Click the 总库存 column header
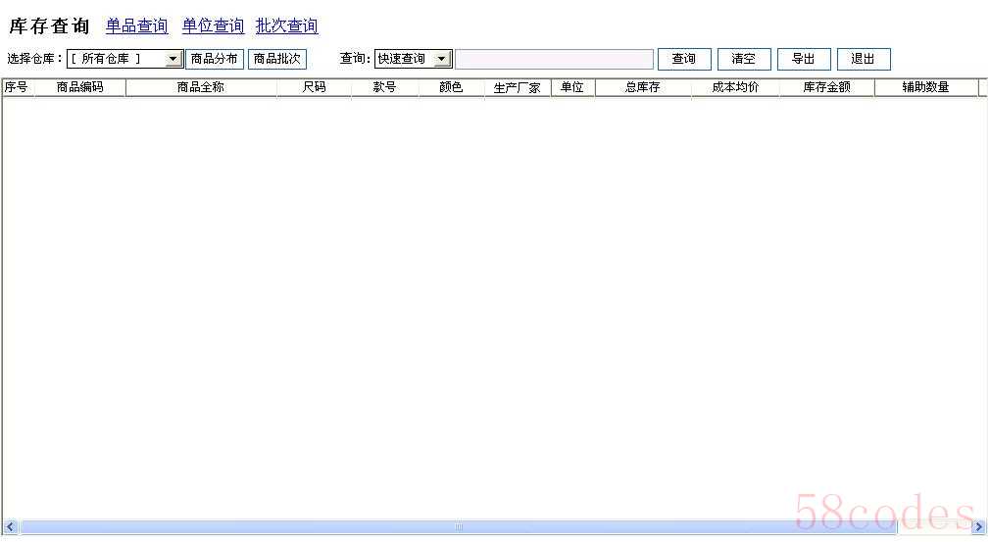The image size is (990, 542). [642, 87]
